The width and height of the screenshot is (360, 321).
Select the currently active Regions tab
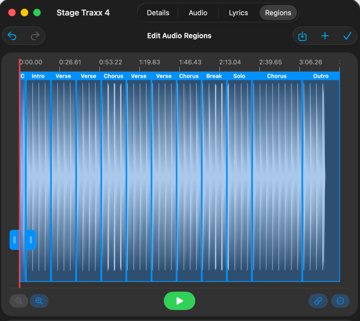[278, 13]
